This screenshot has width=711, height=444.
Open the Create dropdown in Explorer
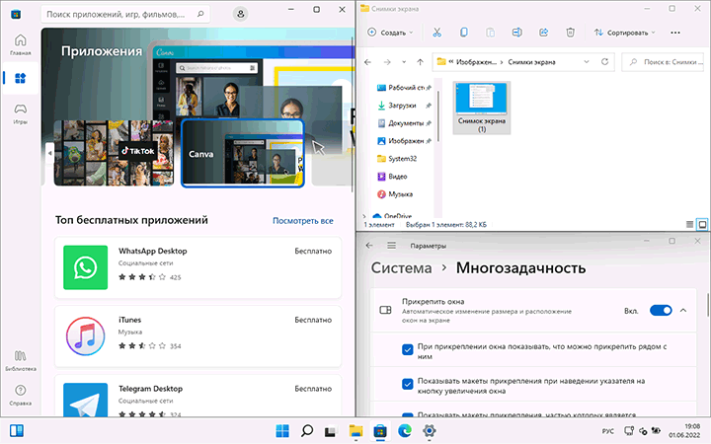390,33
